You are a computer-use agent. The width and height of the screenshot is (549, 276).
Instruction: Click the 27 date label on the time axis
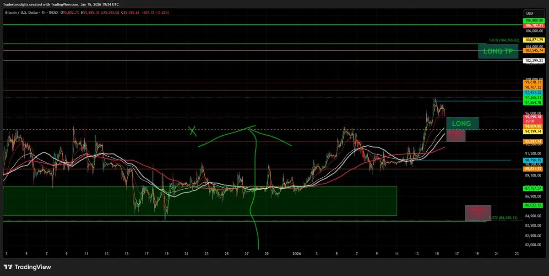[247, 254]
